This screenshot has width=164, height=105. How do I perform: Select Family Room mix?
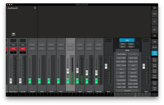coord(121,80)
